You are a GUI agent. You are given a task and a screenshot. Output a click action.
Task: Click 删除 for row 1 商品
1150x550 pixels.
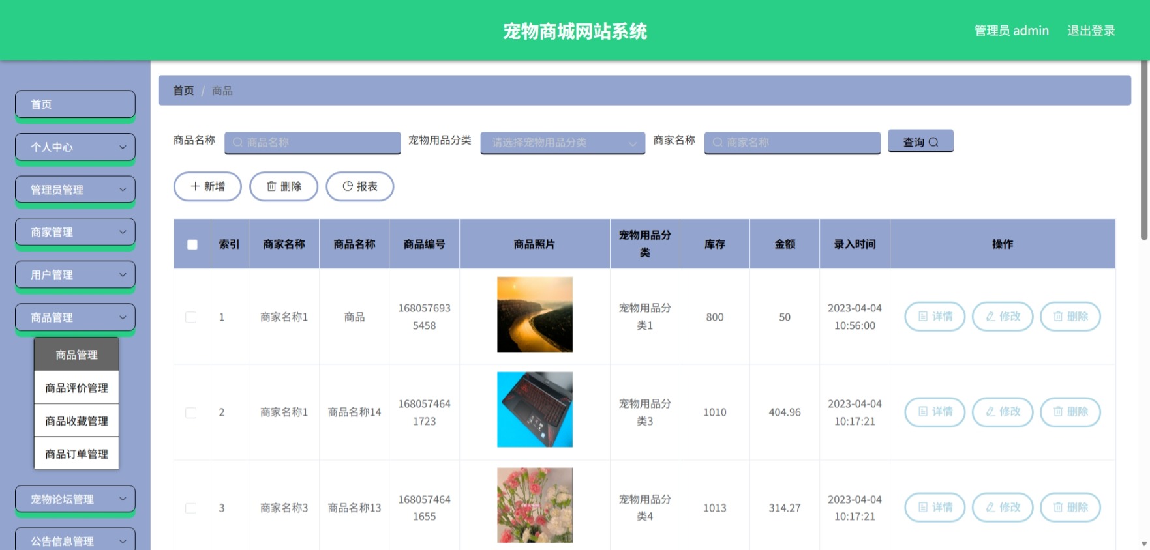(x=1070, y=317)
